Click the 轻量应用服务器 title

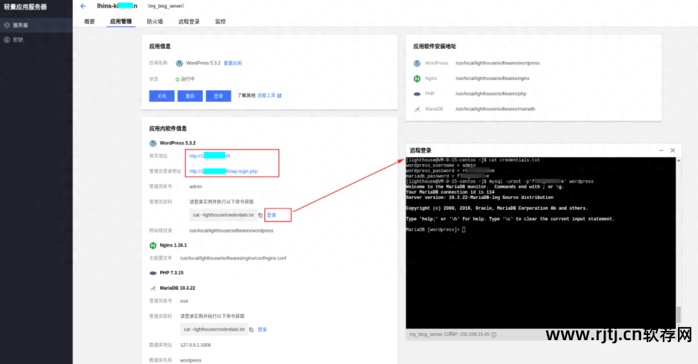click(x=25, y=7)
